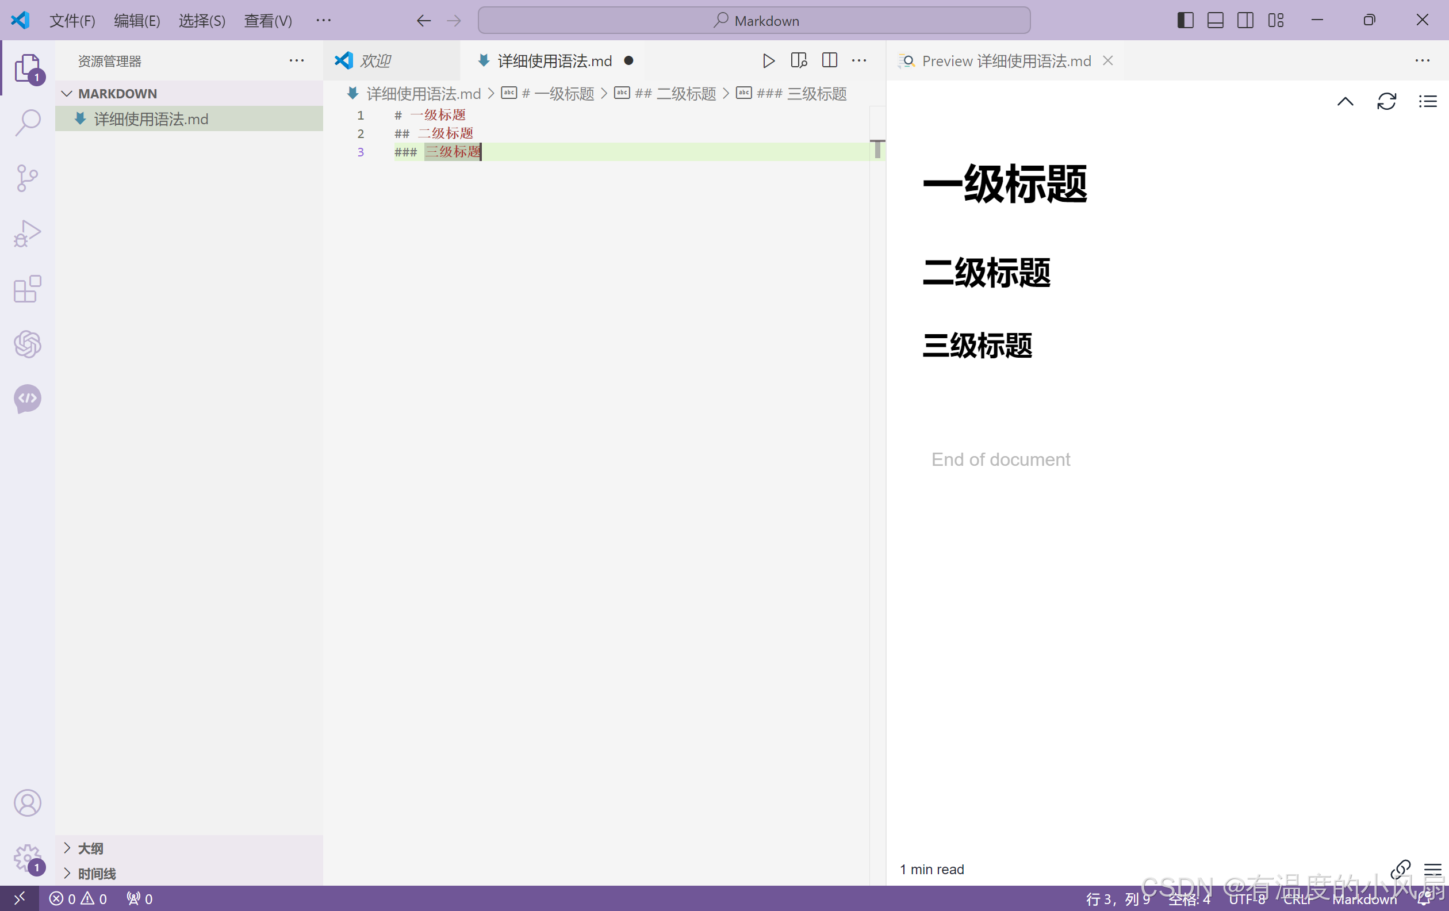Click the Run play icon in editor toolbar

[768, 61]
